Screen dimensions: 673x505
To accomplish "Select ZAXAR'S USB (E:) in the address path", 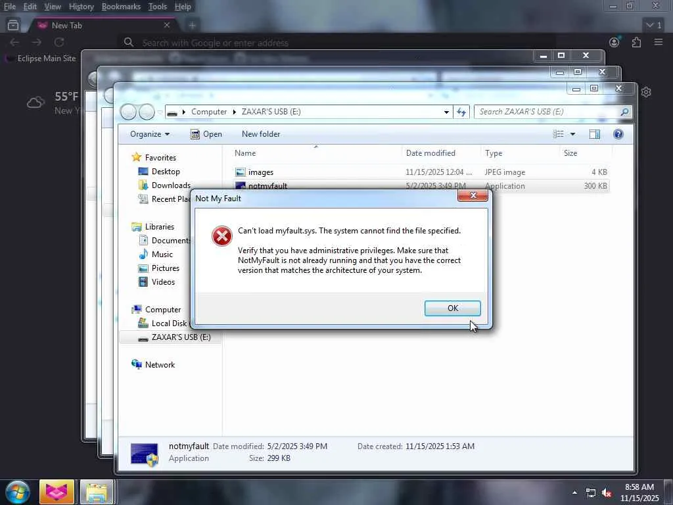I will click(x=271, y=112).
